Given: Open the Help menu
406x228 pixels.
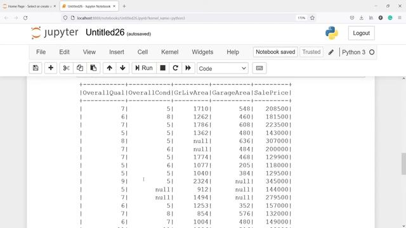Looking at the screenshot, I should click(233, 52).
